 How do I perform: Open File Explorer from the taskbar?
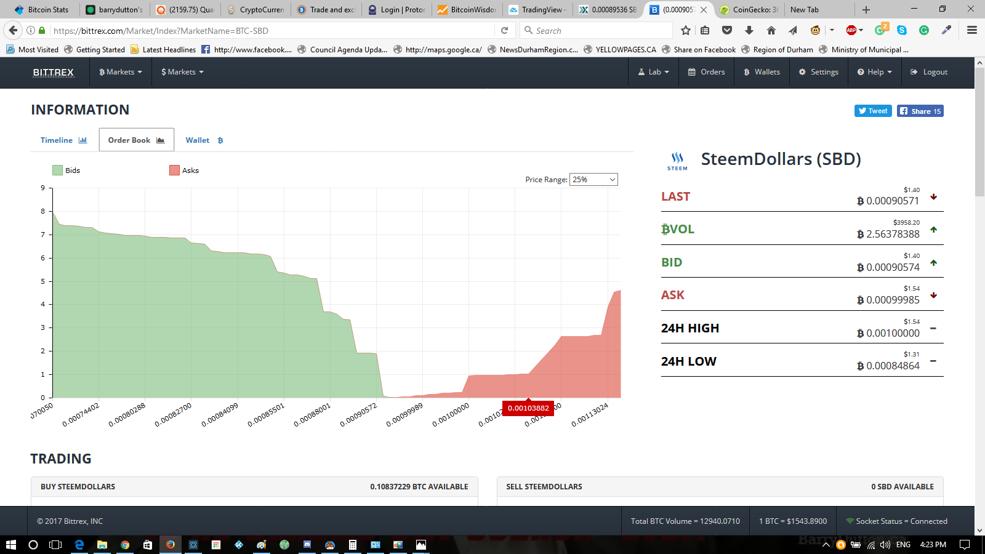102,545
